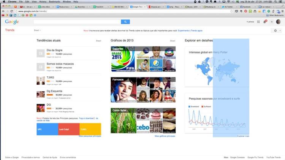Open the Brasil selector for Gráficos de 2013
Viewport: 285px width, 160px height.
[173, 41]
